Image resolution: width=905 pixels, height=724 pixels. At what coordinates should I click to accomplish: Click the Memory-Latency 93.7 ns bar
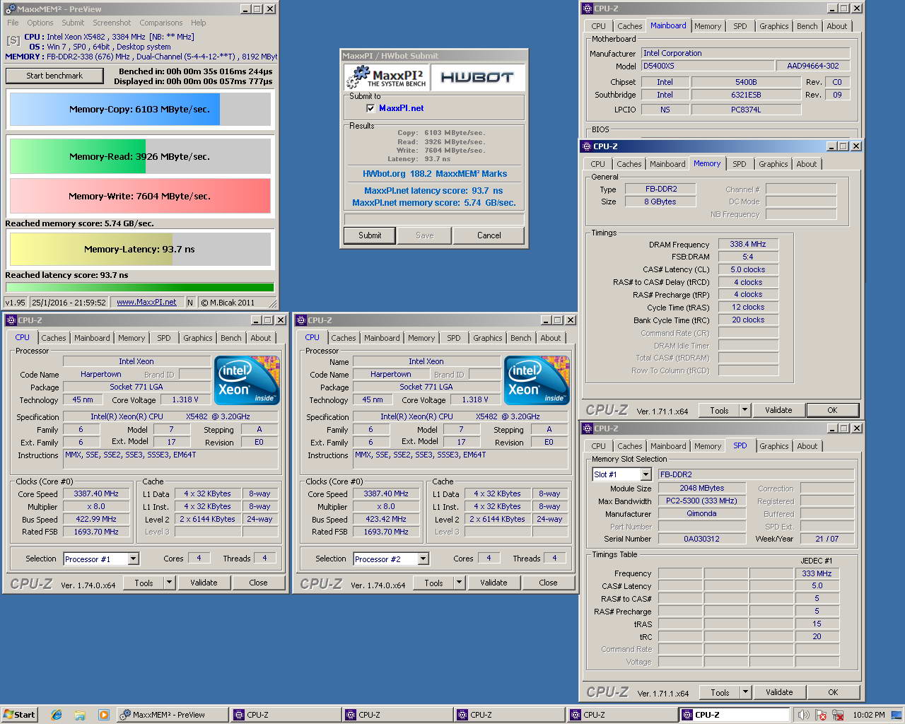click(x=140, y=249)
